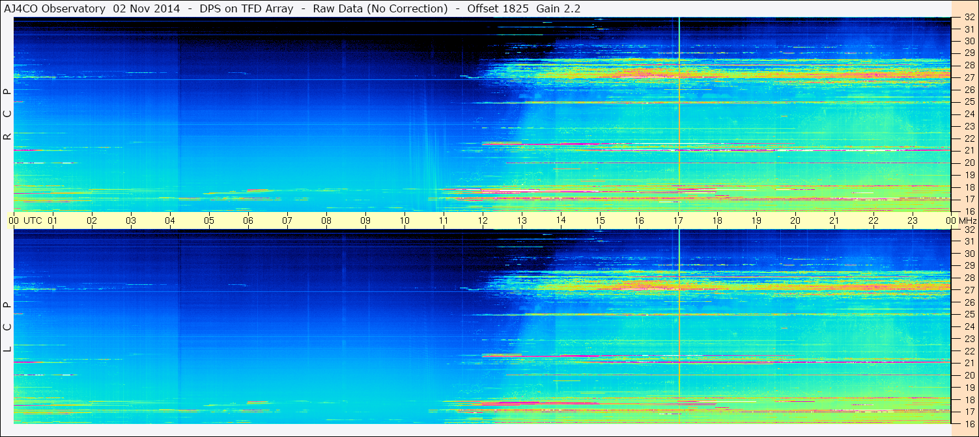
Task: Select the 04 hour mark on UTC axis
Action: pyautogui.click(x=170, y=220)
